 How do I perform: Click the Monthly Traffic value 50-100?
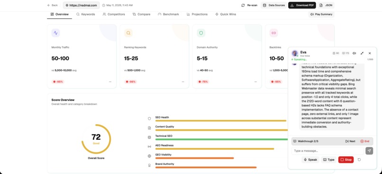(60, 58)
